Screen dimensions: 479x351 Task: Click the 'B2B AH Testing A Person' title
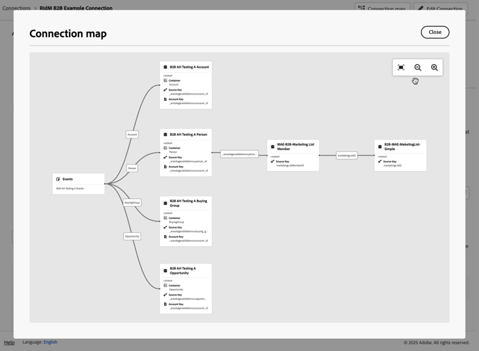pyautogui.click(x=188, y=134)
